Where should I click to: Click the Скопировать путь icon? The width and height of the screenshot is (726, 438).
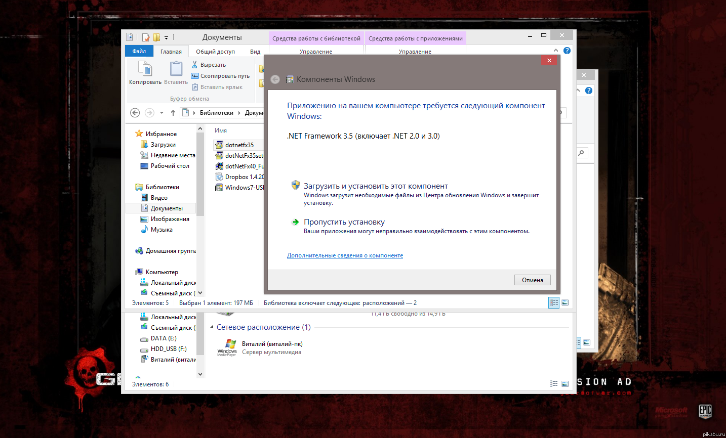click(x=194, y=75)
